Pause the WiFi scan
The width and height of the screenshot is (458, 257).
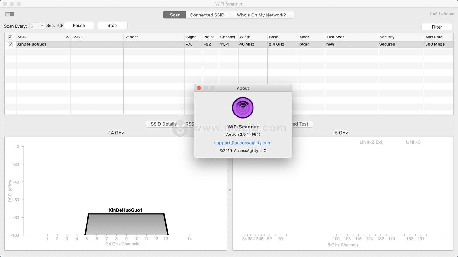pos(79,25)
